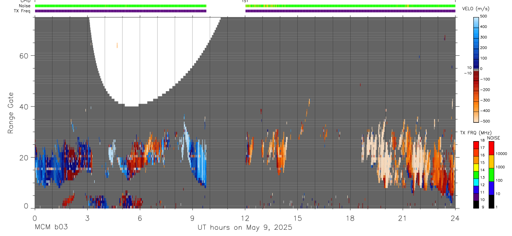512x236 pixels.
Task: Click the 6 tick on UT hours axis
Action: [140, 218]
